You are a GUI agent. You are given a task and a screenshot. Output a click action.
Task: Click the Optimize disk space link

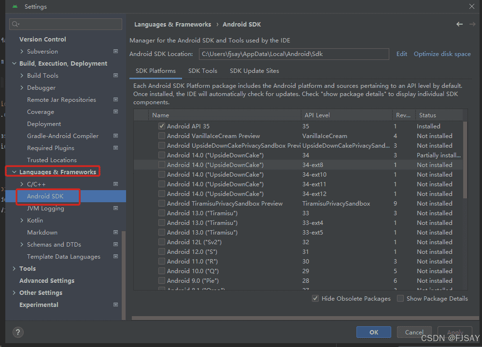(x=442, y=54)
